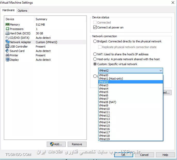This screenshot has height=160, width=177.
Task: Choose VMnet18 from the dropdown list
Action: (x=130, y=136)
